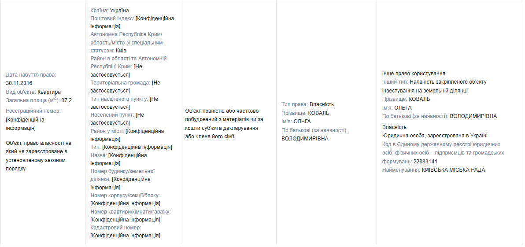Select the "Тип права: Власність" line

click(x=307, y=104)
